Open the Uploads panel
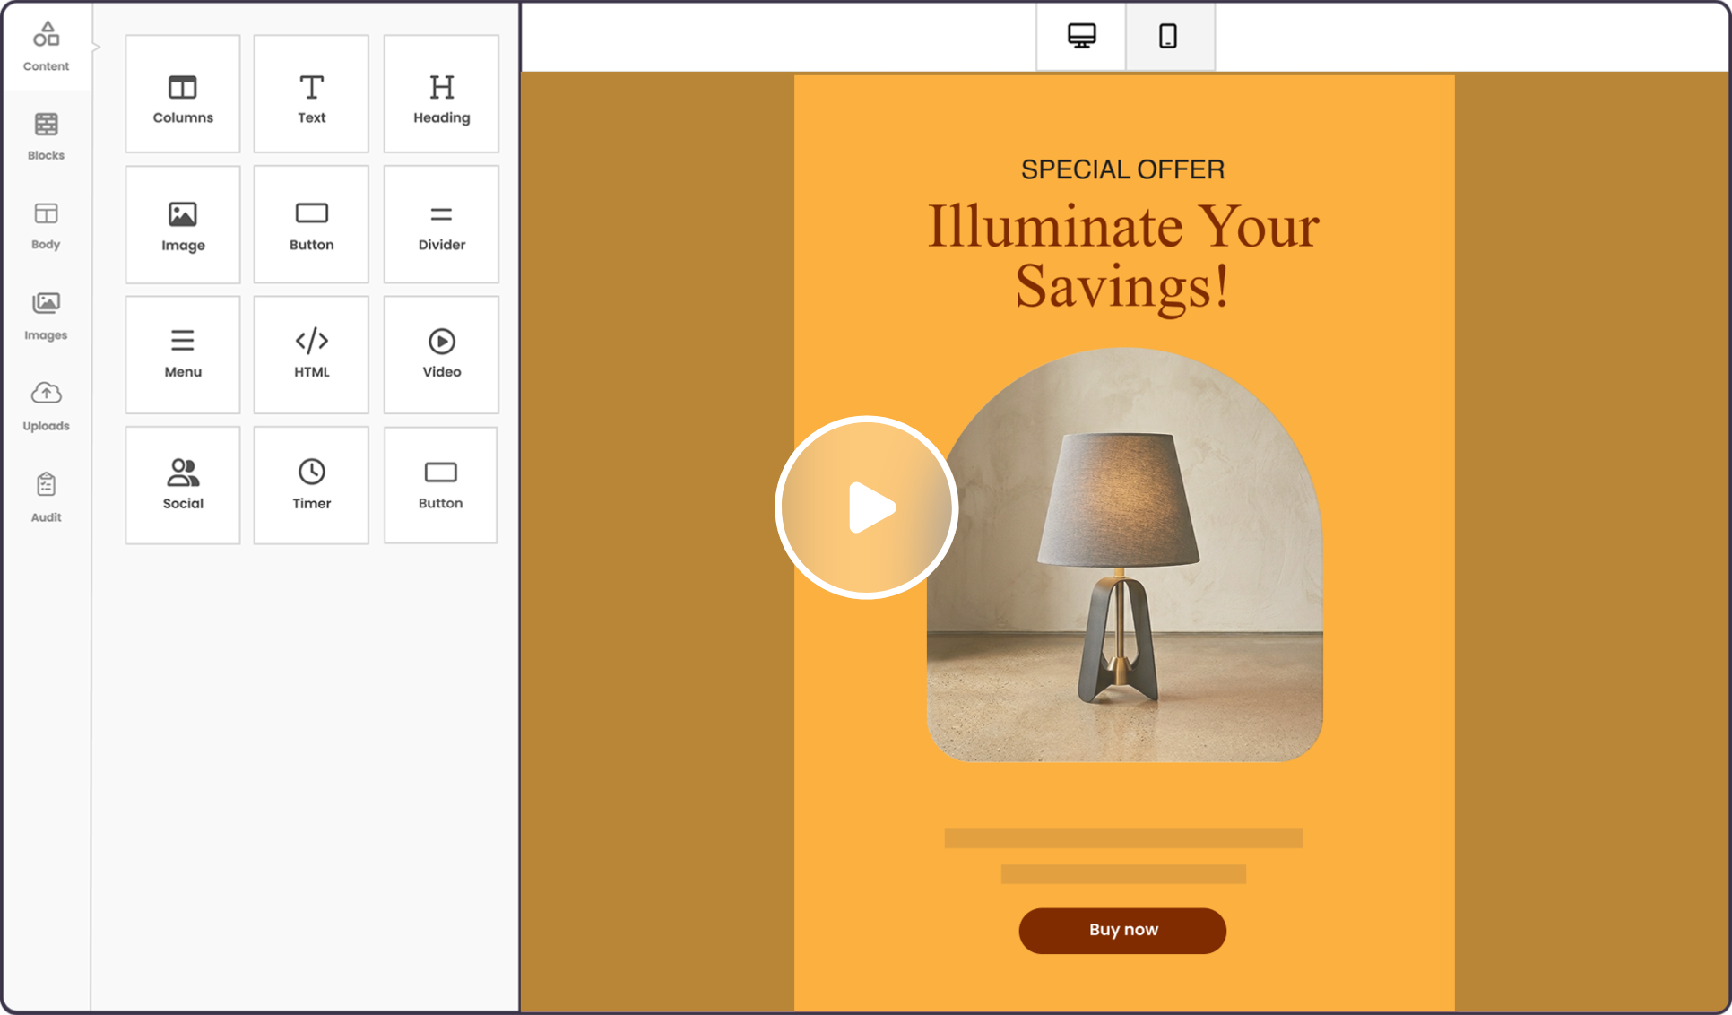1732x1015 pixels. click(46, 407)
